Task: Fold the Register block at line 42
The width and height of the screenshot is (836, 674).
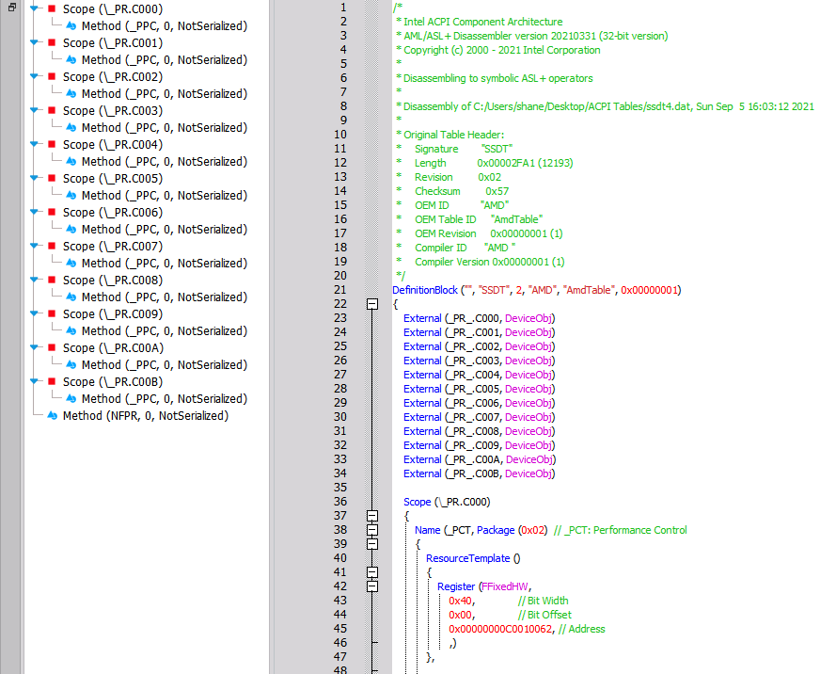Action: coord(372,586)
